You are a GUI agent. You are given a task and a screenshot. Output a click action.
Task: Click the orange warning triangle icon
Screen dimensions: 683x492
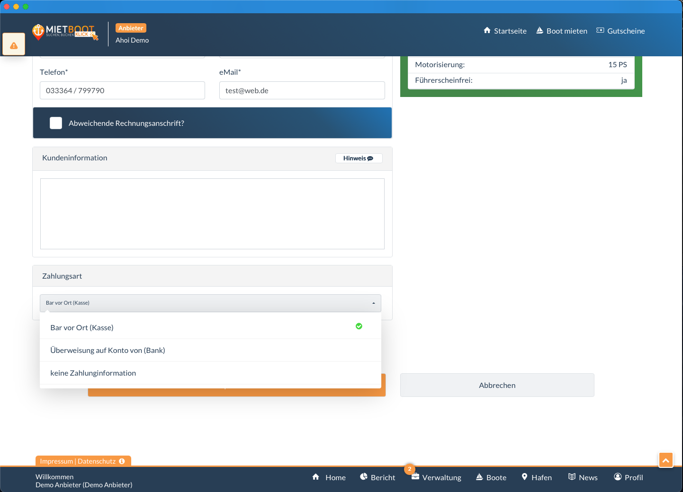[14, 45]
